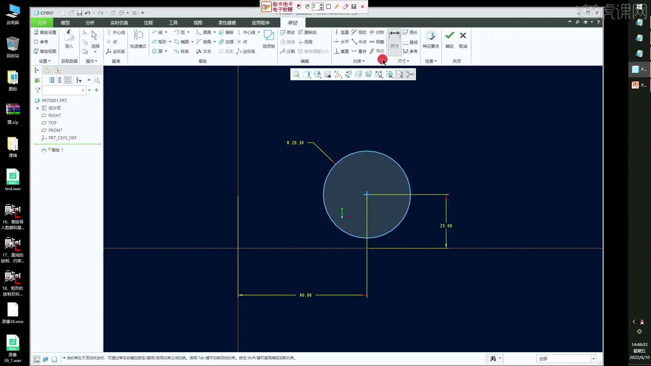Click the 修改 modify tool
The width and height of the screenshot is (651, 366).
pos(288,32)
